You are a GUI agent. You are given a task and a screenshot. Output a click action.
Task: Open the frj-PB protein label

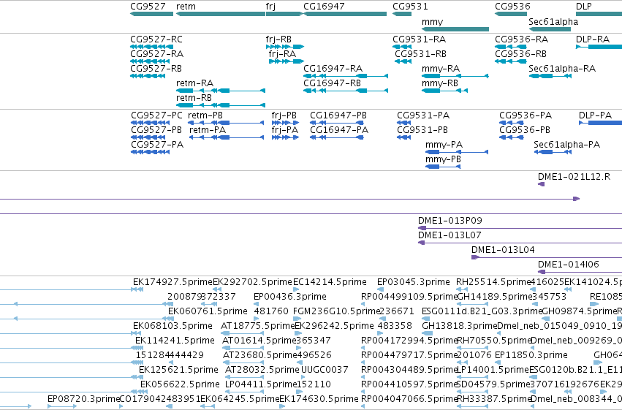click(x=284, y=115)
